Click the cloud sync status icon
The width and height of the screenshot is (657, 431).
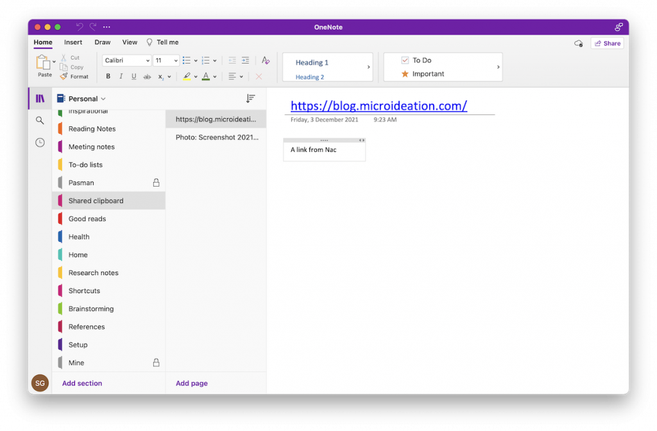coord(578,43)
